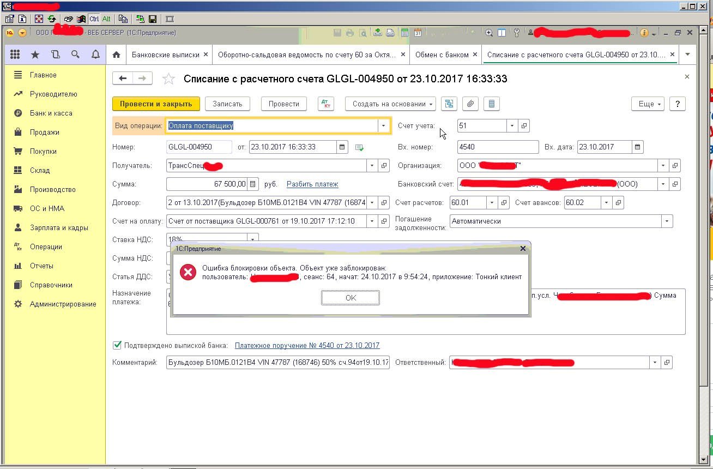
Task: Open attached files paperclip icon
Action: [470, 104]
